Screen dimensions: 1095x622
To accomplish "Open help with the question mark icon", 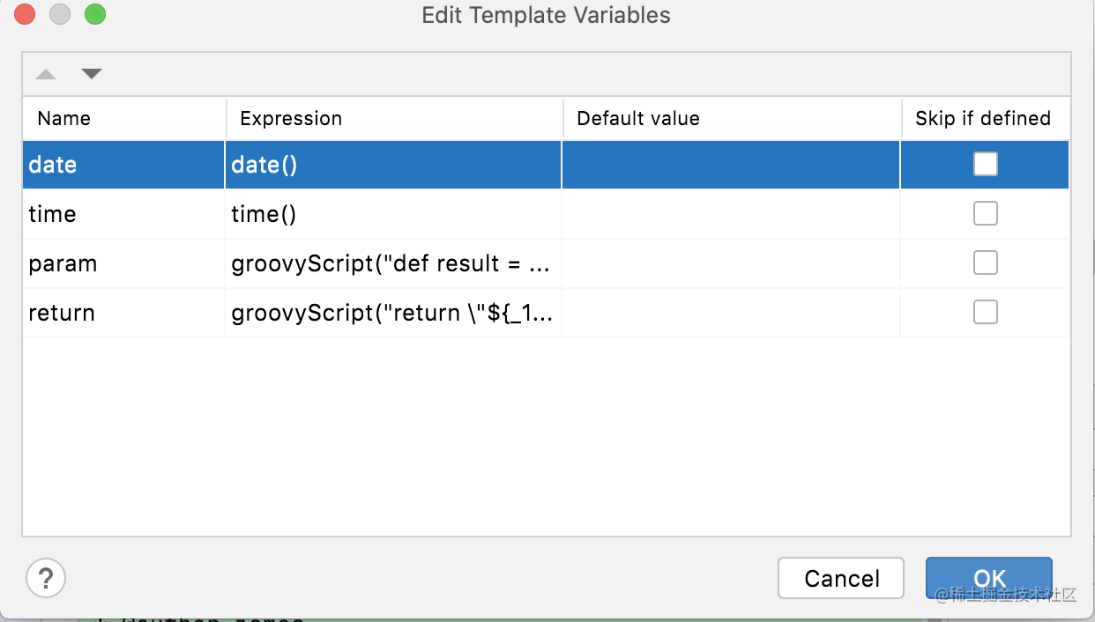I will coord(46,578).
